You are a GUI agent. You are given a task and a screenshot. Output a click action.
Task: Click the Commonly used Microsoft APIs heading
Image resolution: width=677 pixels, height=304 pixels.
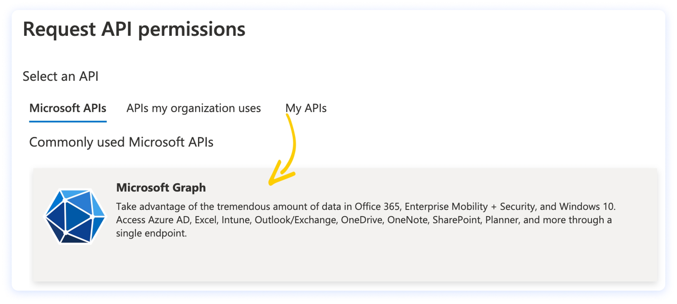click(x=121, y=142)
